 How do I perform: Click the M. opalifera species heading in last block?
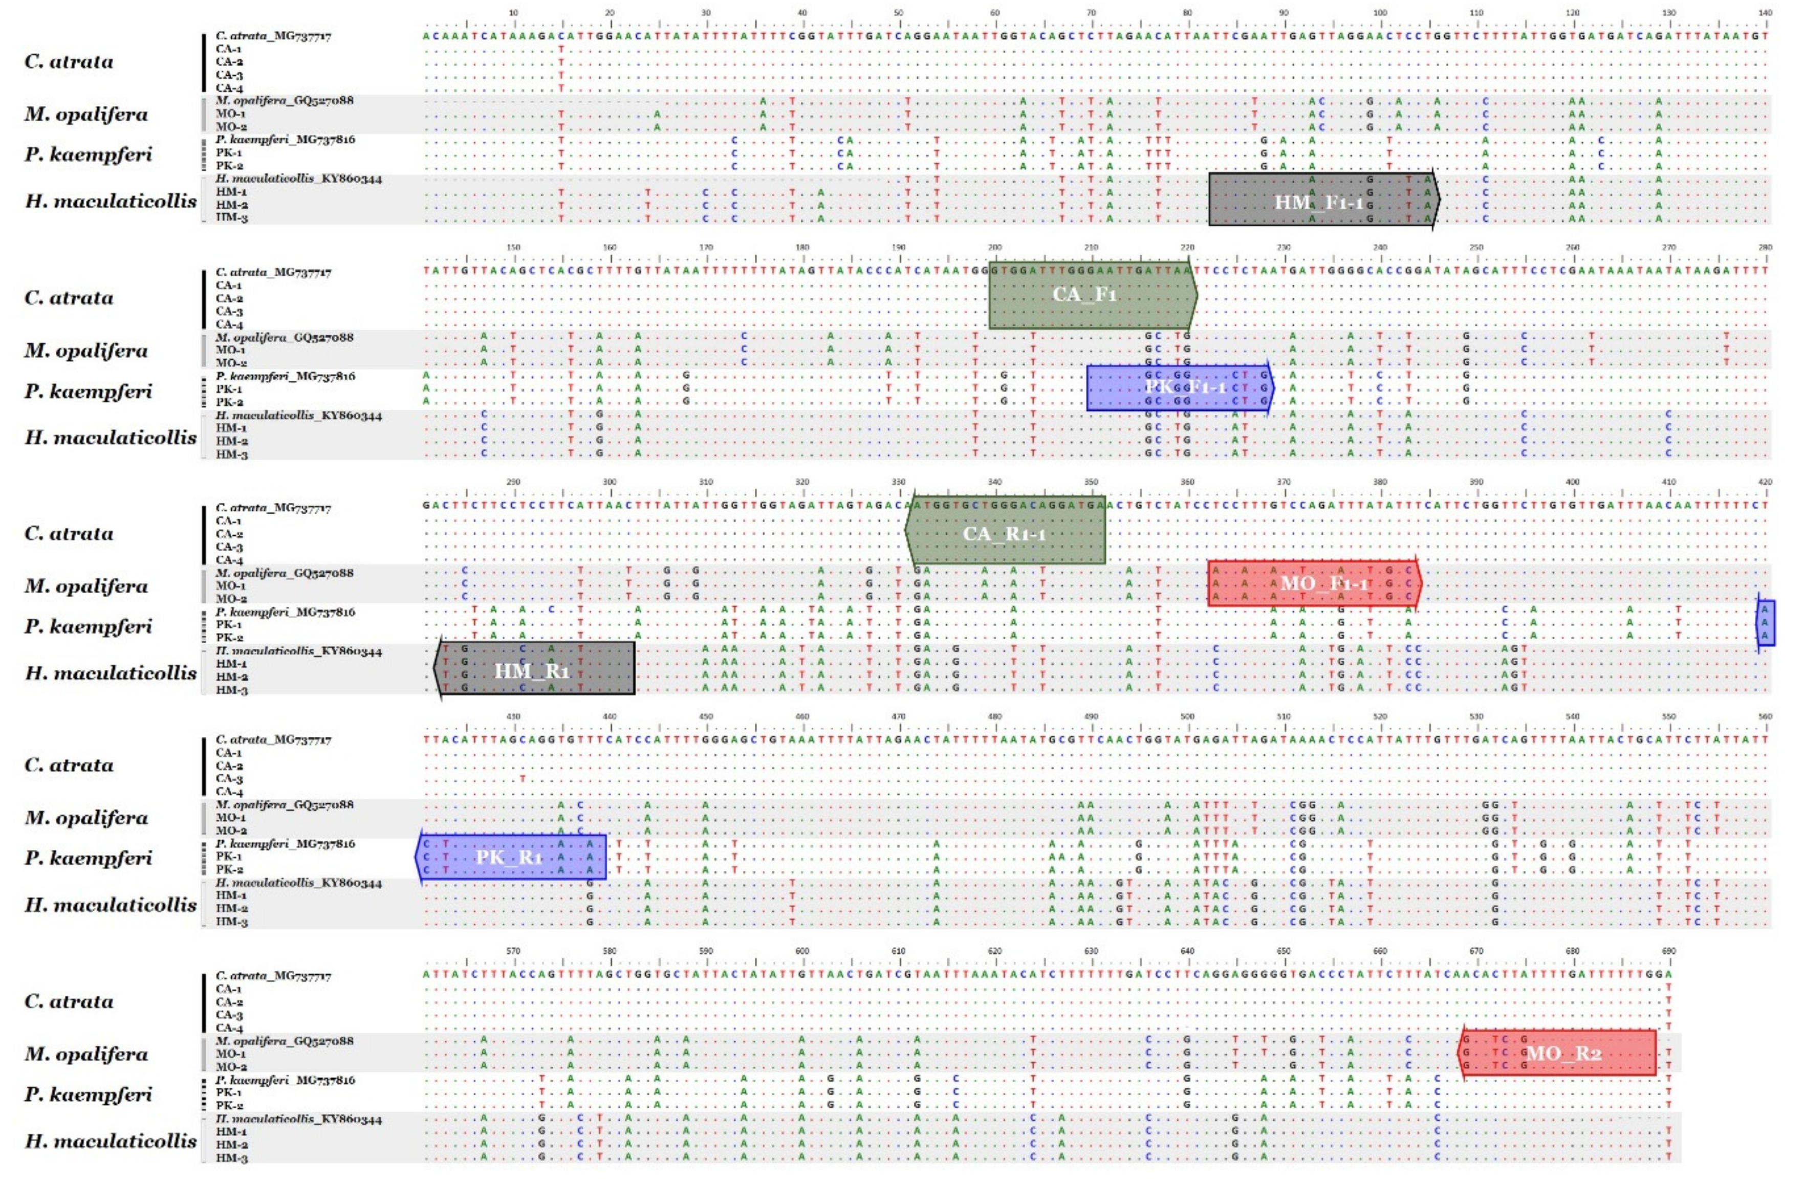coord(86,1055)
